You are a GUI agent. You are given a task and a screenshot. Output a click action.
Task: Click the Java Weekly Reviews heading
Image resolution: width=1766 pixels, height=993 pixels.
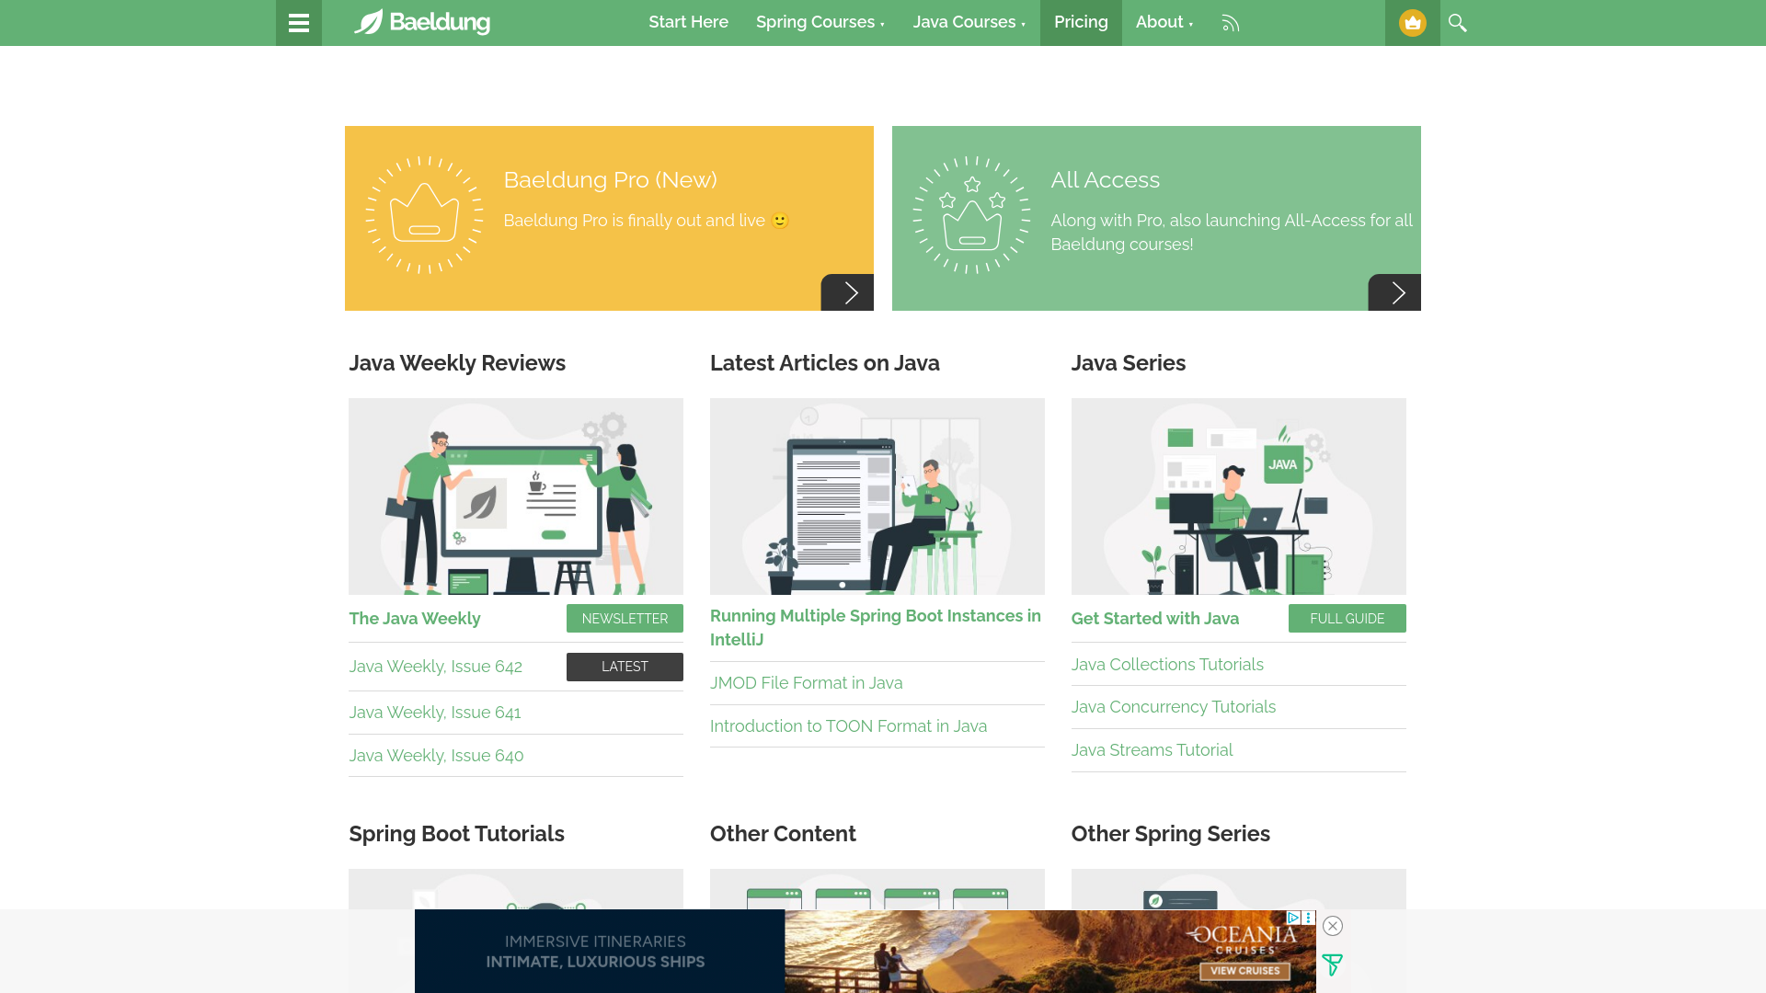(x=457, y=363)
